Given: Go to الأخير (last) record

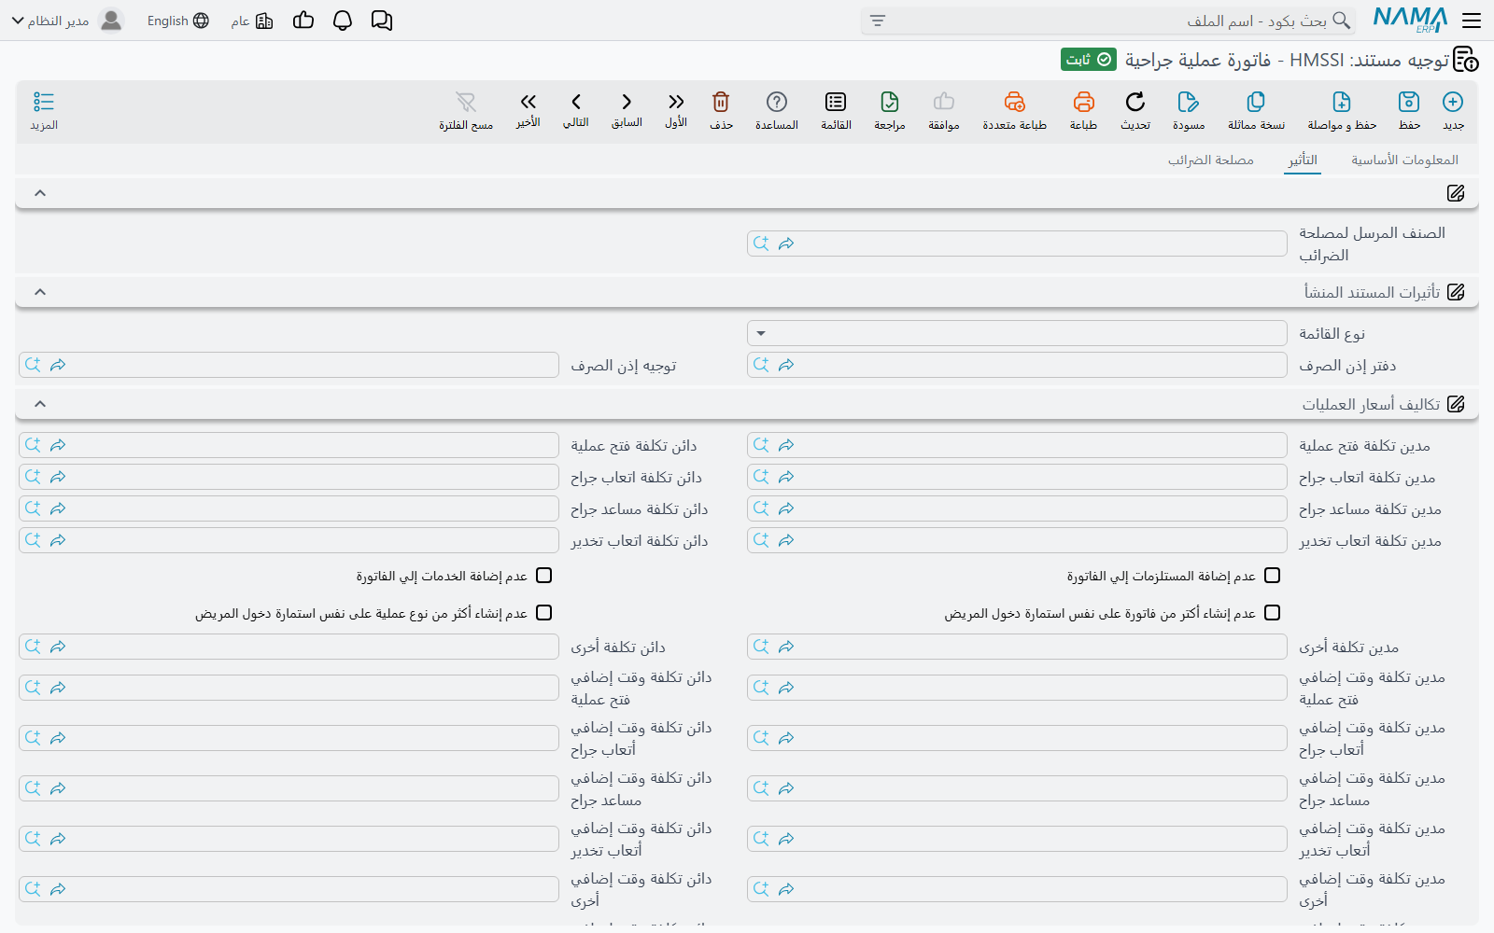Looking at the screenshot, I should pyautogui.click(x=529, y=102).
